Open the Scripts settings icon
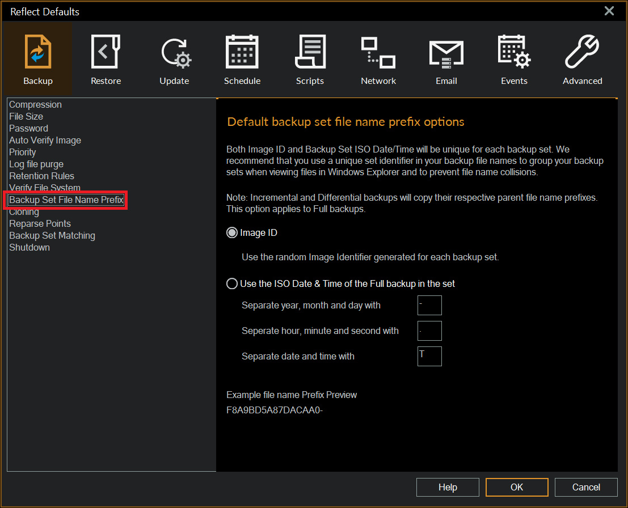Viewport: 628px width, 508px height. [x=310, y=58]
